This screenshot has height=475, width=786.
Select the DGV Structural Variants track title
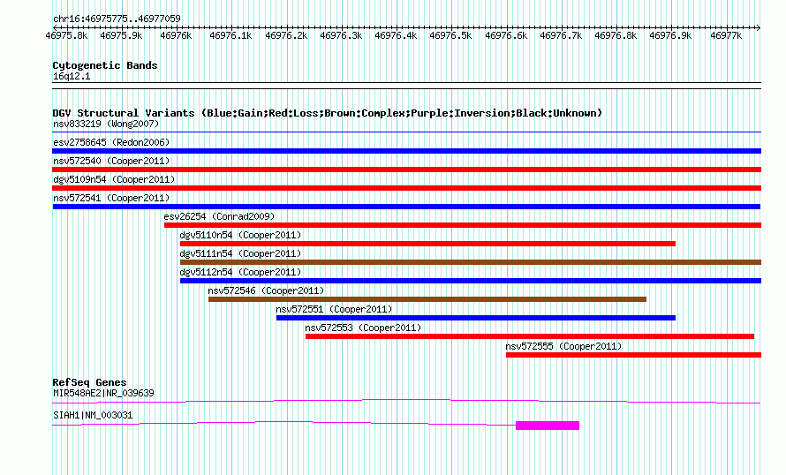(327, 113)
